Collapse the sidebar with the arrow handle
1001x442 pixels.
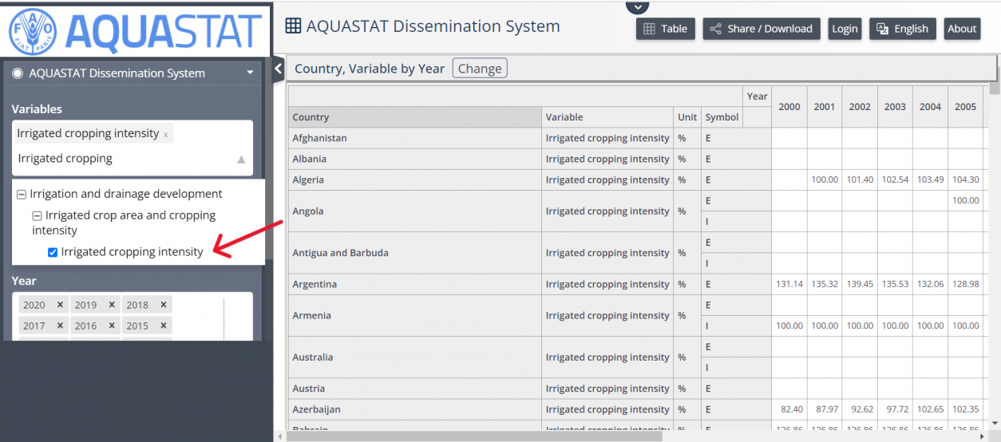click(279, 69)
